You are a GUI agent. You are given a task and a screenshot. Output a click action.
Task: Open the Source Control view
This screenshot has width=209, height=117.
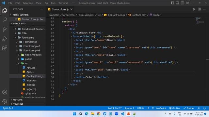click(5, 29)
